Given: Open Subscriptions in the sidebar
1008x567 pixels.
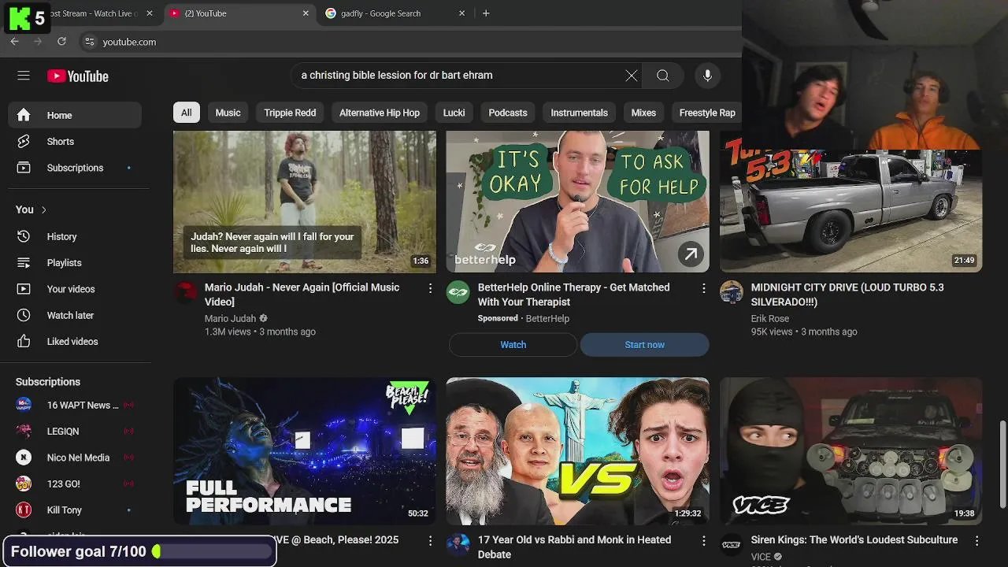Looking at the screenshot, I should pyautogui.click(x=75, y=168).
